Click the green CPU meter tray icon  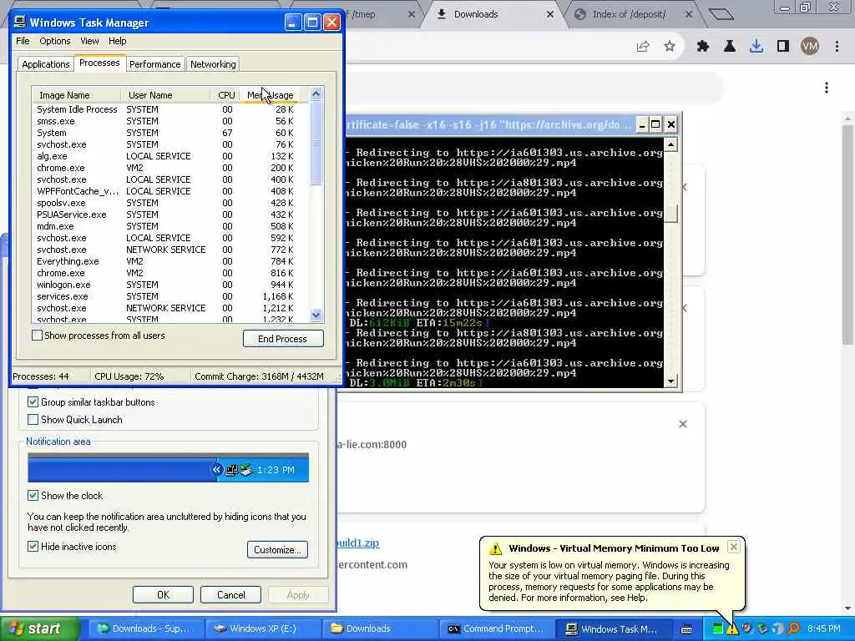coord(718,628)
